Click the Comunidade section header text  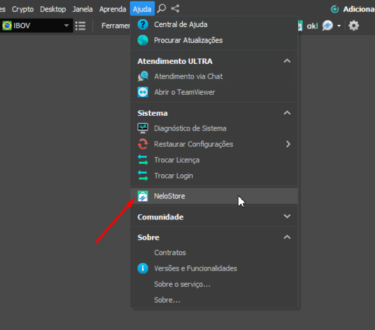coord(161,217)
